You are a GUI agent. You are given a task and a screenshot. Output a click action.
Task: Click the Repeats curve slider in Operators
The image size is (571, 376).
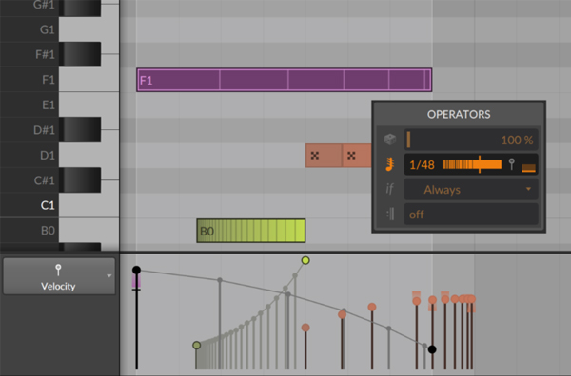pos(472,164)
